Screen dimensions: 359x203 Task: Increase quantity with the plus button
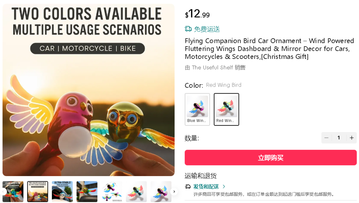coord(352,138)
